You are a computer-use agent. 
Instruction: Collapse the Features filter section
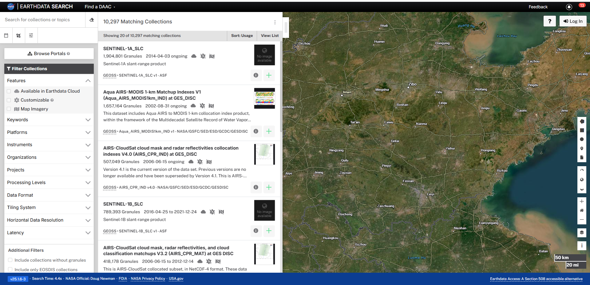pos(49,81)
